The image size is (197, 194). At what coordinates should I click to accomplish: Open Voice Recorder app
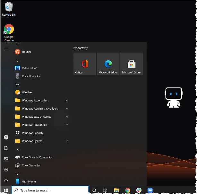click(31, 76)
